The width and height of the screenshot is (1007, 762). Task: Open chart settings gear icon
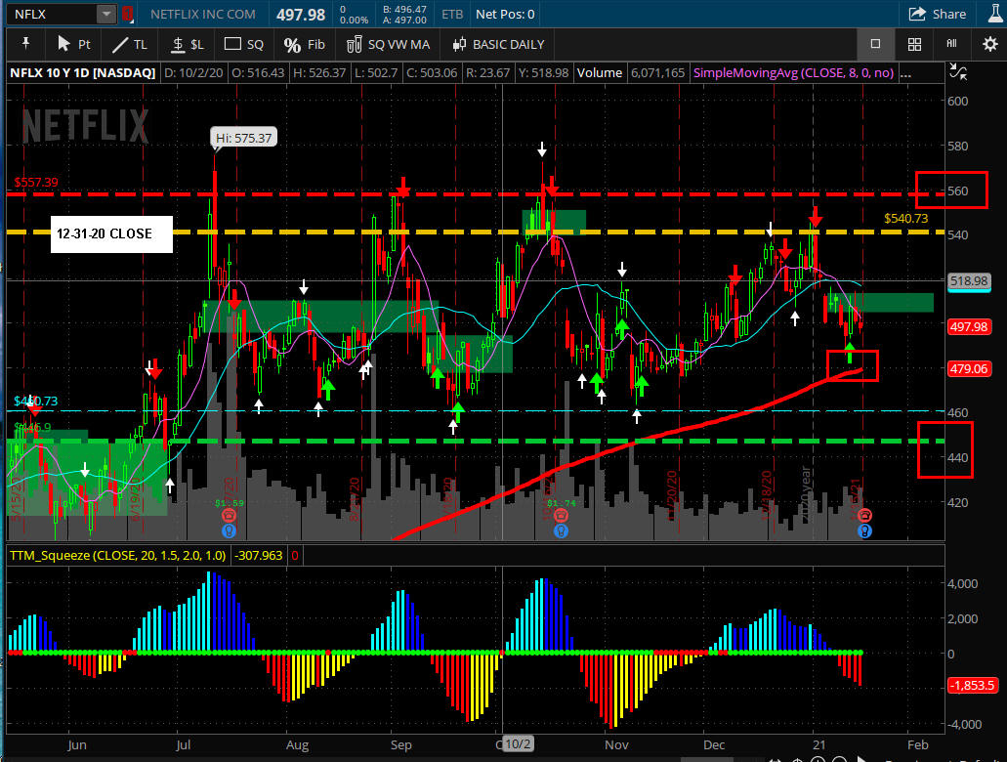coord(988,44)
